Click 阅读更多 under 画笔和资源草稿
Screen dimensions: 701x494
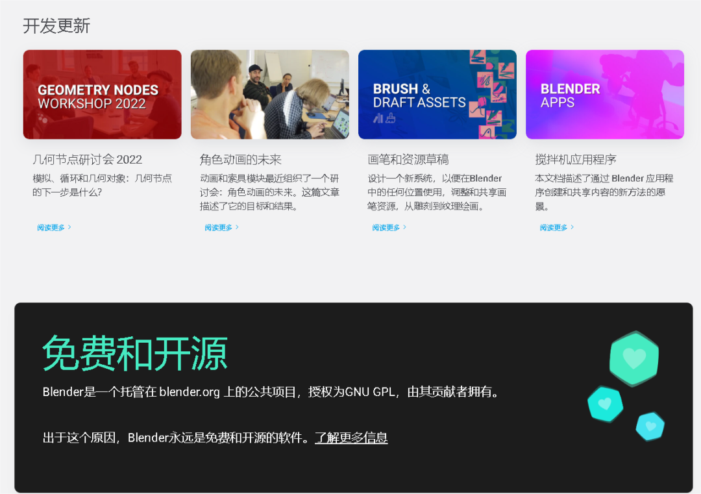coord(389,228)
